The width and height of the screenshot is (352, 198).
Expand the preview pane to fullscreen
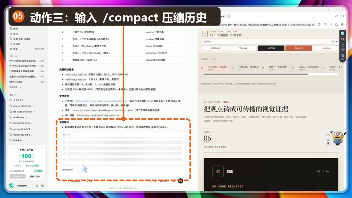point(337,16)
